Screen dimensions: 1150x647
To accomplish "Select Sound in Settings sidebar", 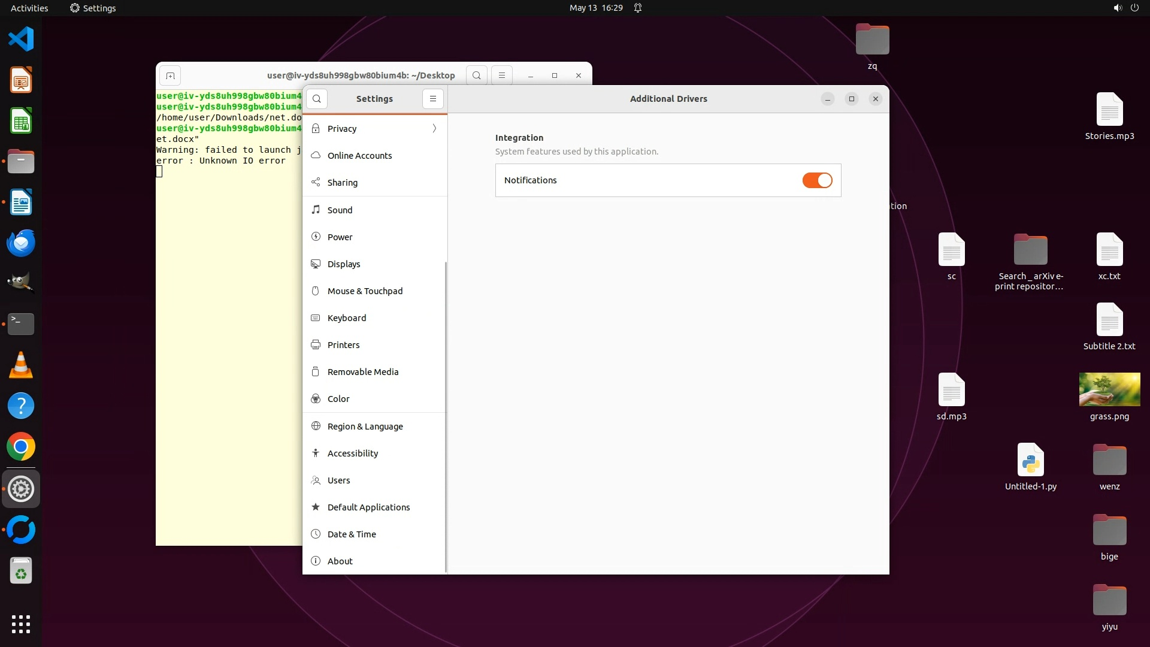I will click(x=340, y=210).
